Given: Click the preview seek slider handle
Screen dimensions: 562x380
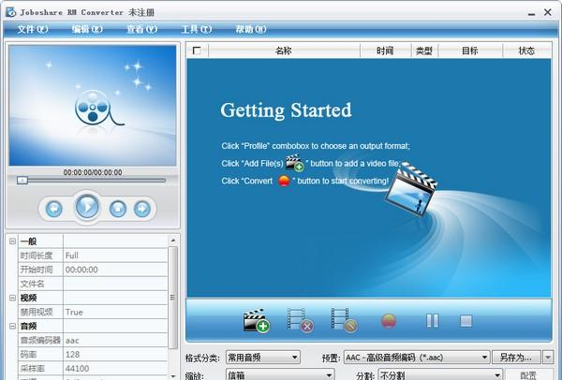Looking at the screenshot, I should 22,180.
